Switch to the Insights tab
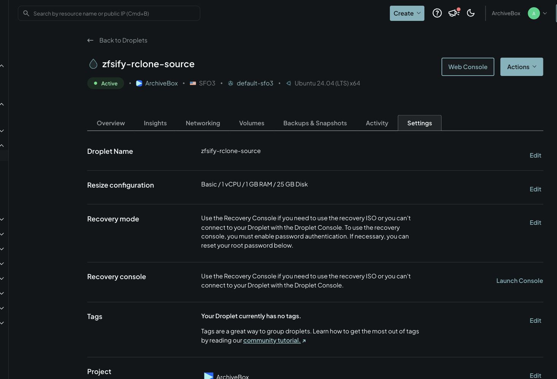This screenshot has height=379, width=557. (155, 123)
